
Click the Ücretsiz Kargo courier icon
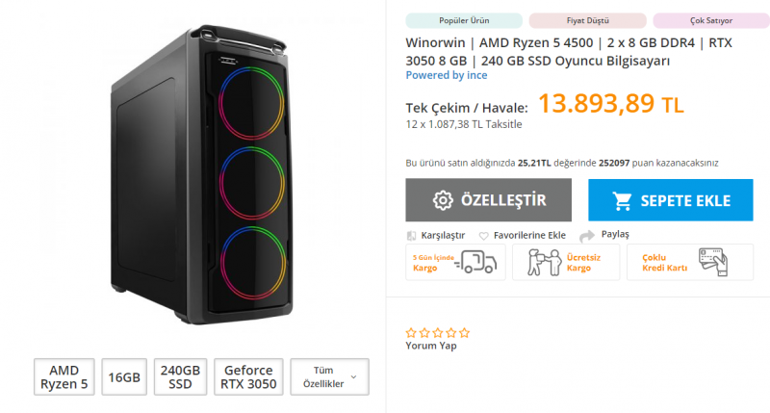[x=544, y=262]
